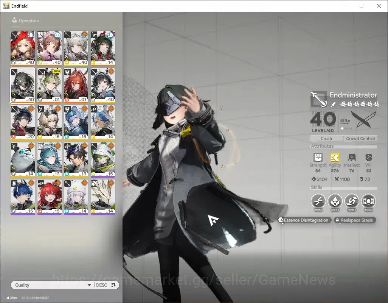Screen dimensions: 388x303
Task: Select the red-haired smiling girl level 15
Action: (50, 197)
